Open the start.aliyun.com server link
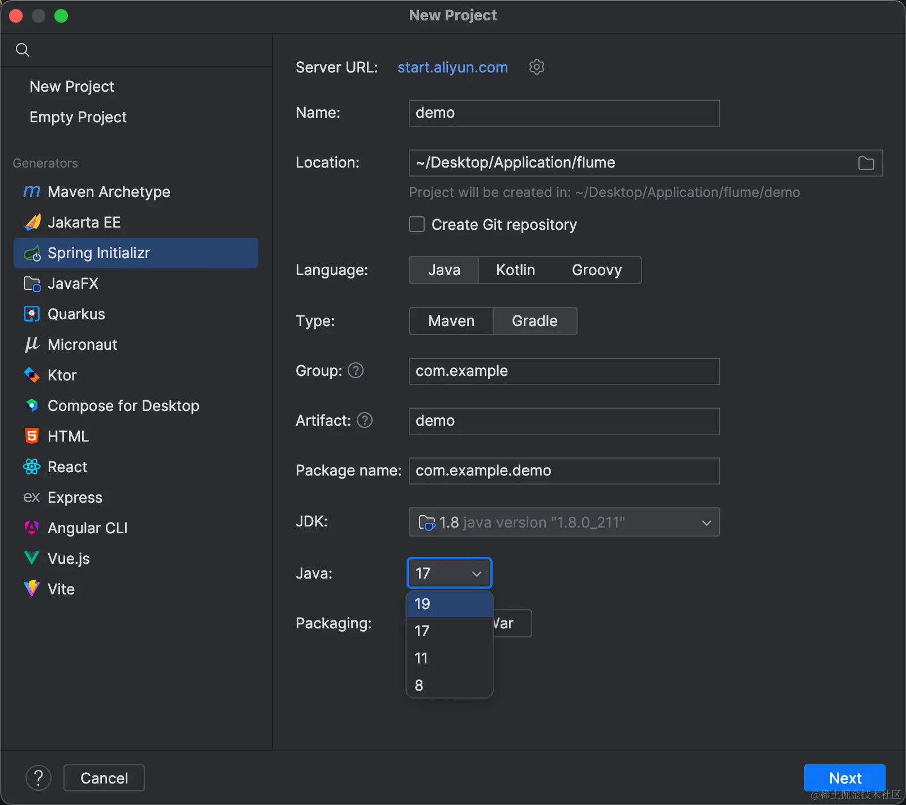This screenshot has width=906, height=805. click(452, 67)
